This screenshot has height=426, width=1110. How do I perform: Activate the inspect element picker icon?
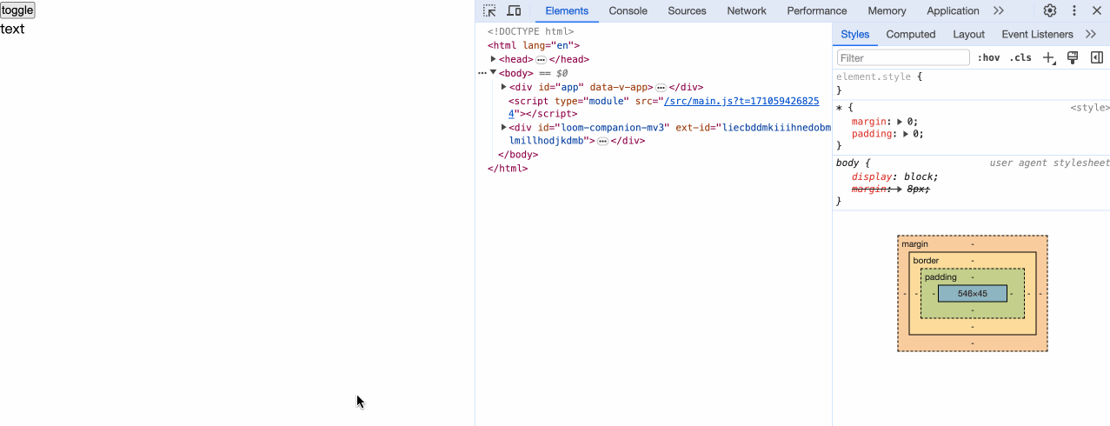click(490, 10)
